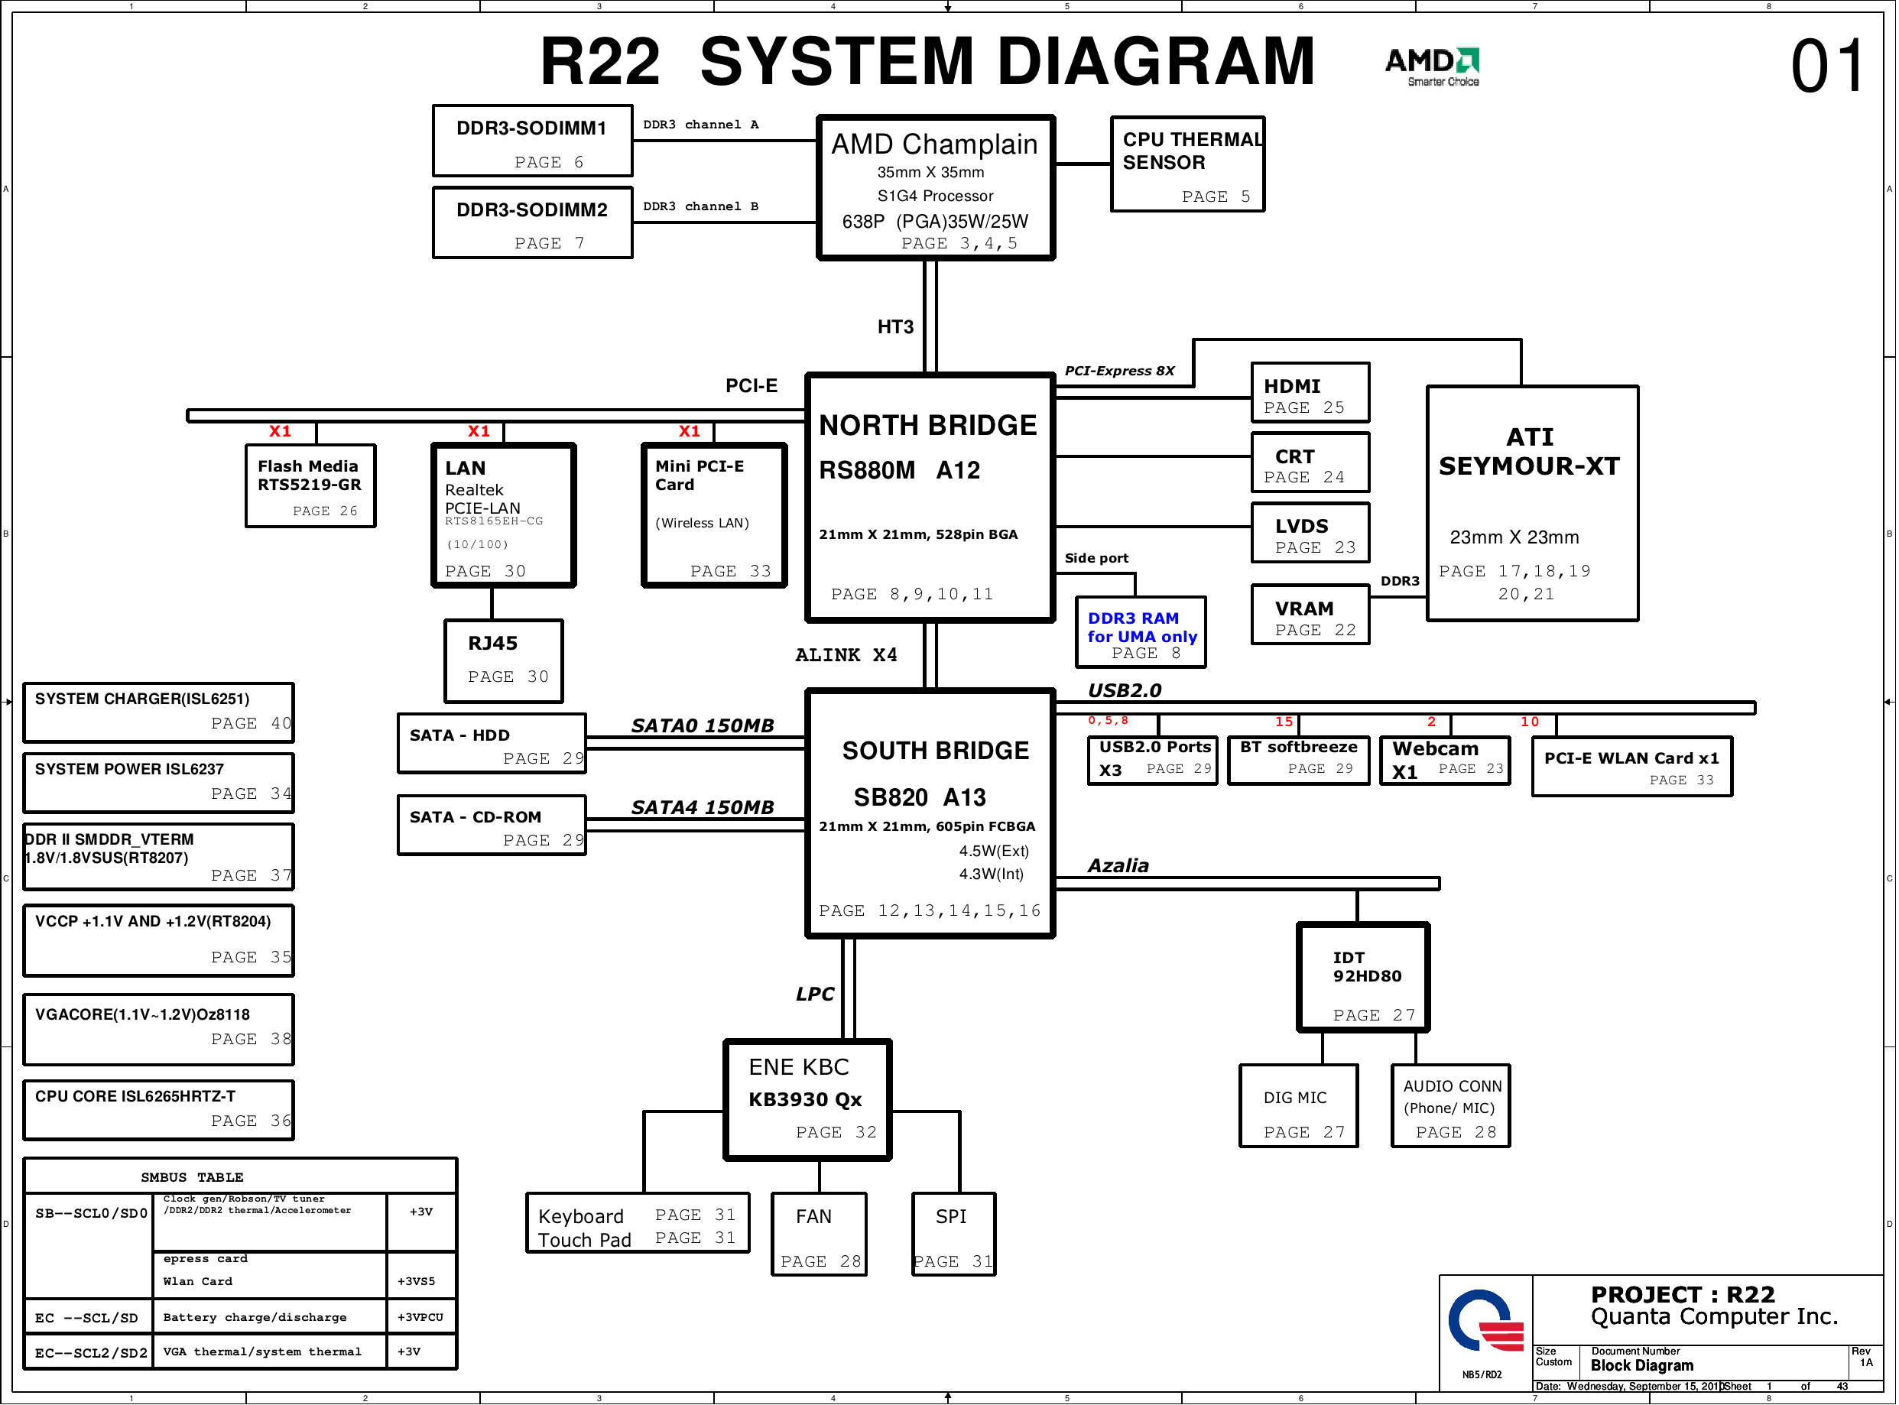Click the VGA thermal/system thermal cell
This screenshot has height=1405, width=1899.
point(270,1352)
